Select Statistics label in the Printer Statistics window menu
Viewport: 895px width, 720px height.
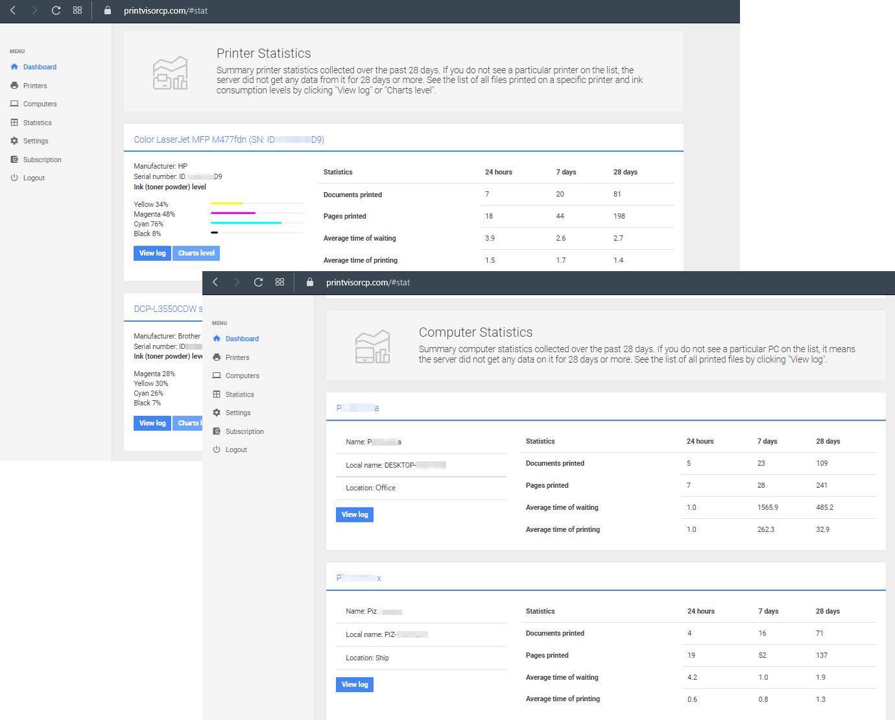point(38,123)
